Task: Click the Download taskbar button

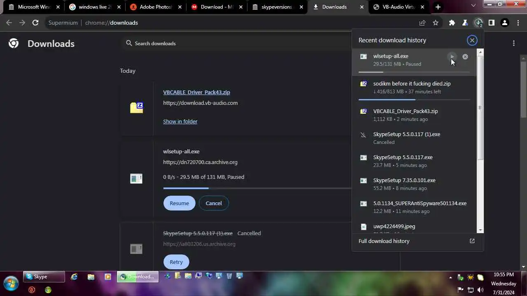Action: click(138, 277)
